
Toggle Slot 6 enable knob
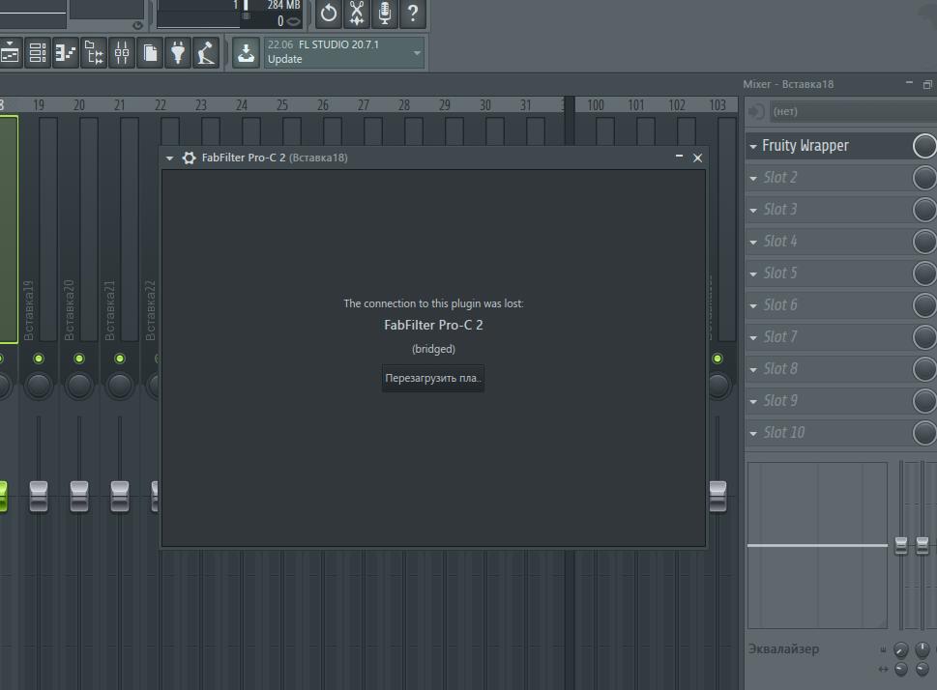pyautogui.click(x=924, y=305)
